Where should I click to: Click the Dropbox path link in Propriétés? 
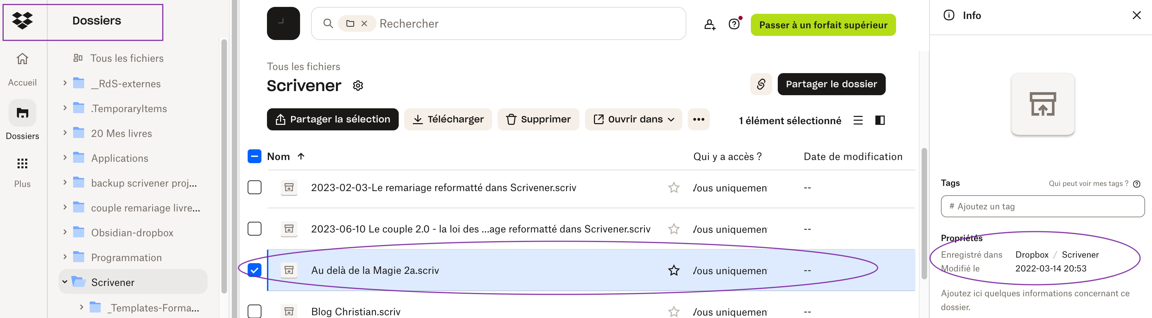pos(1031,255)
